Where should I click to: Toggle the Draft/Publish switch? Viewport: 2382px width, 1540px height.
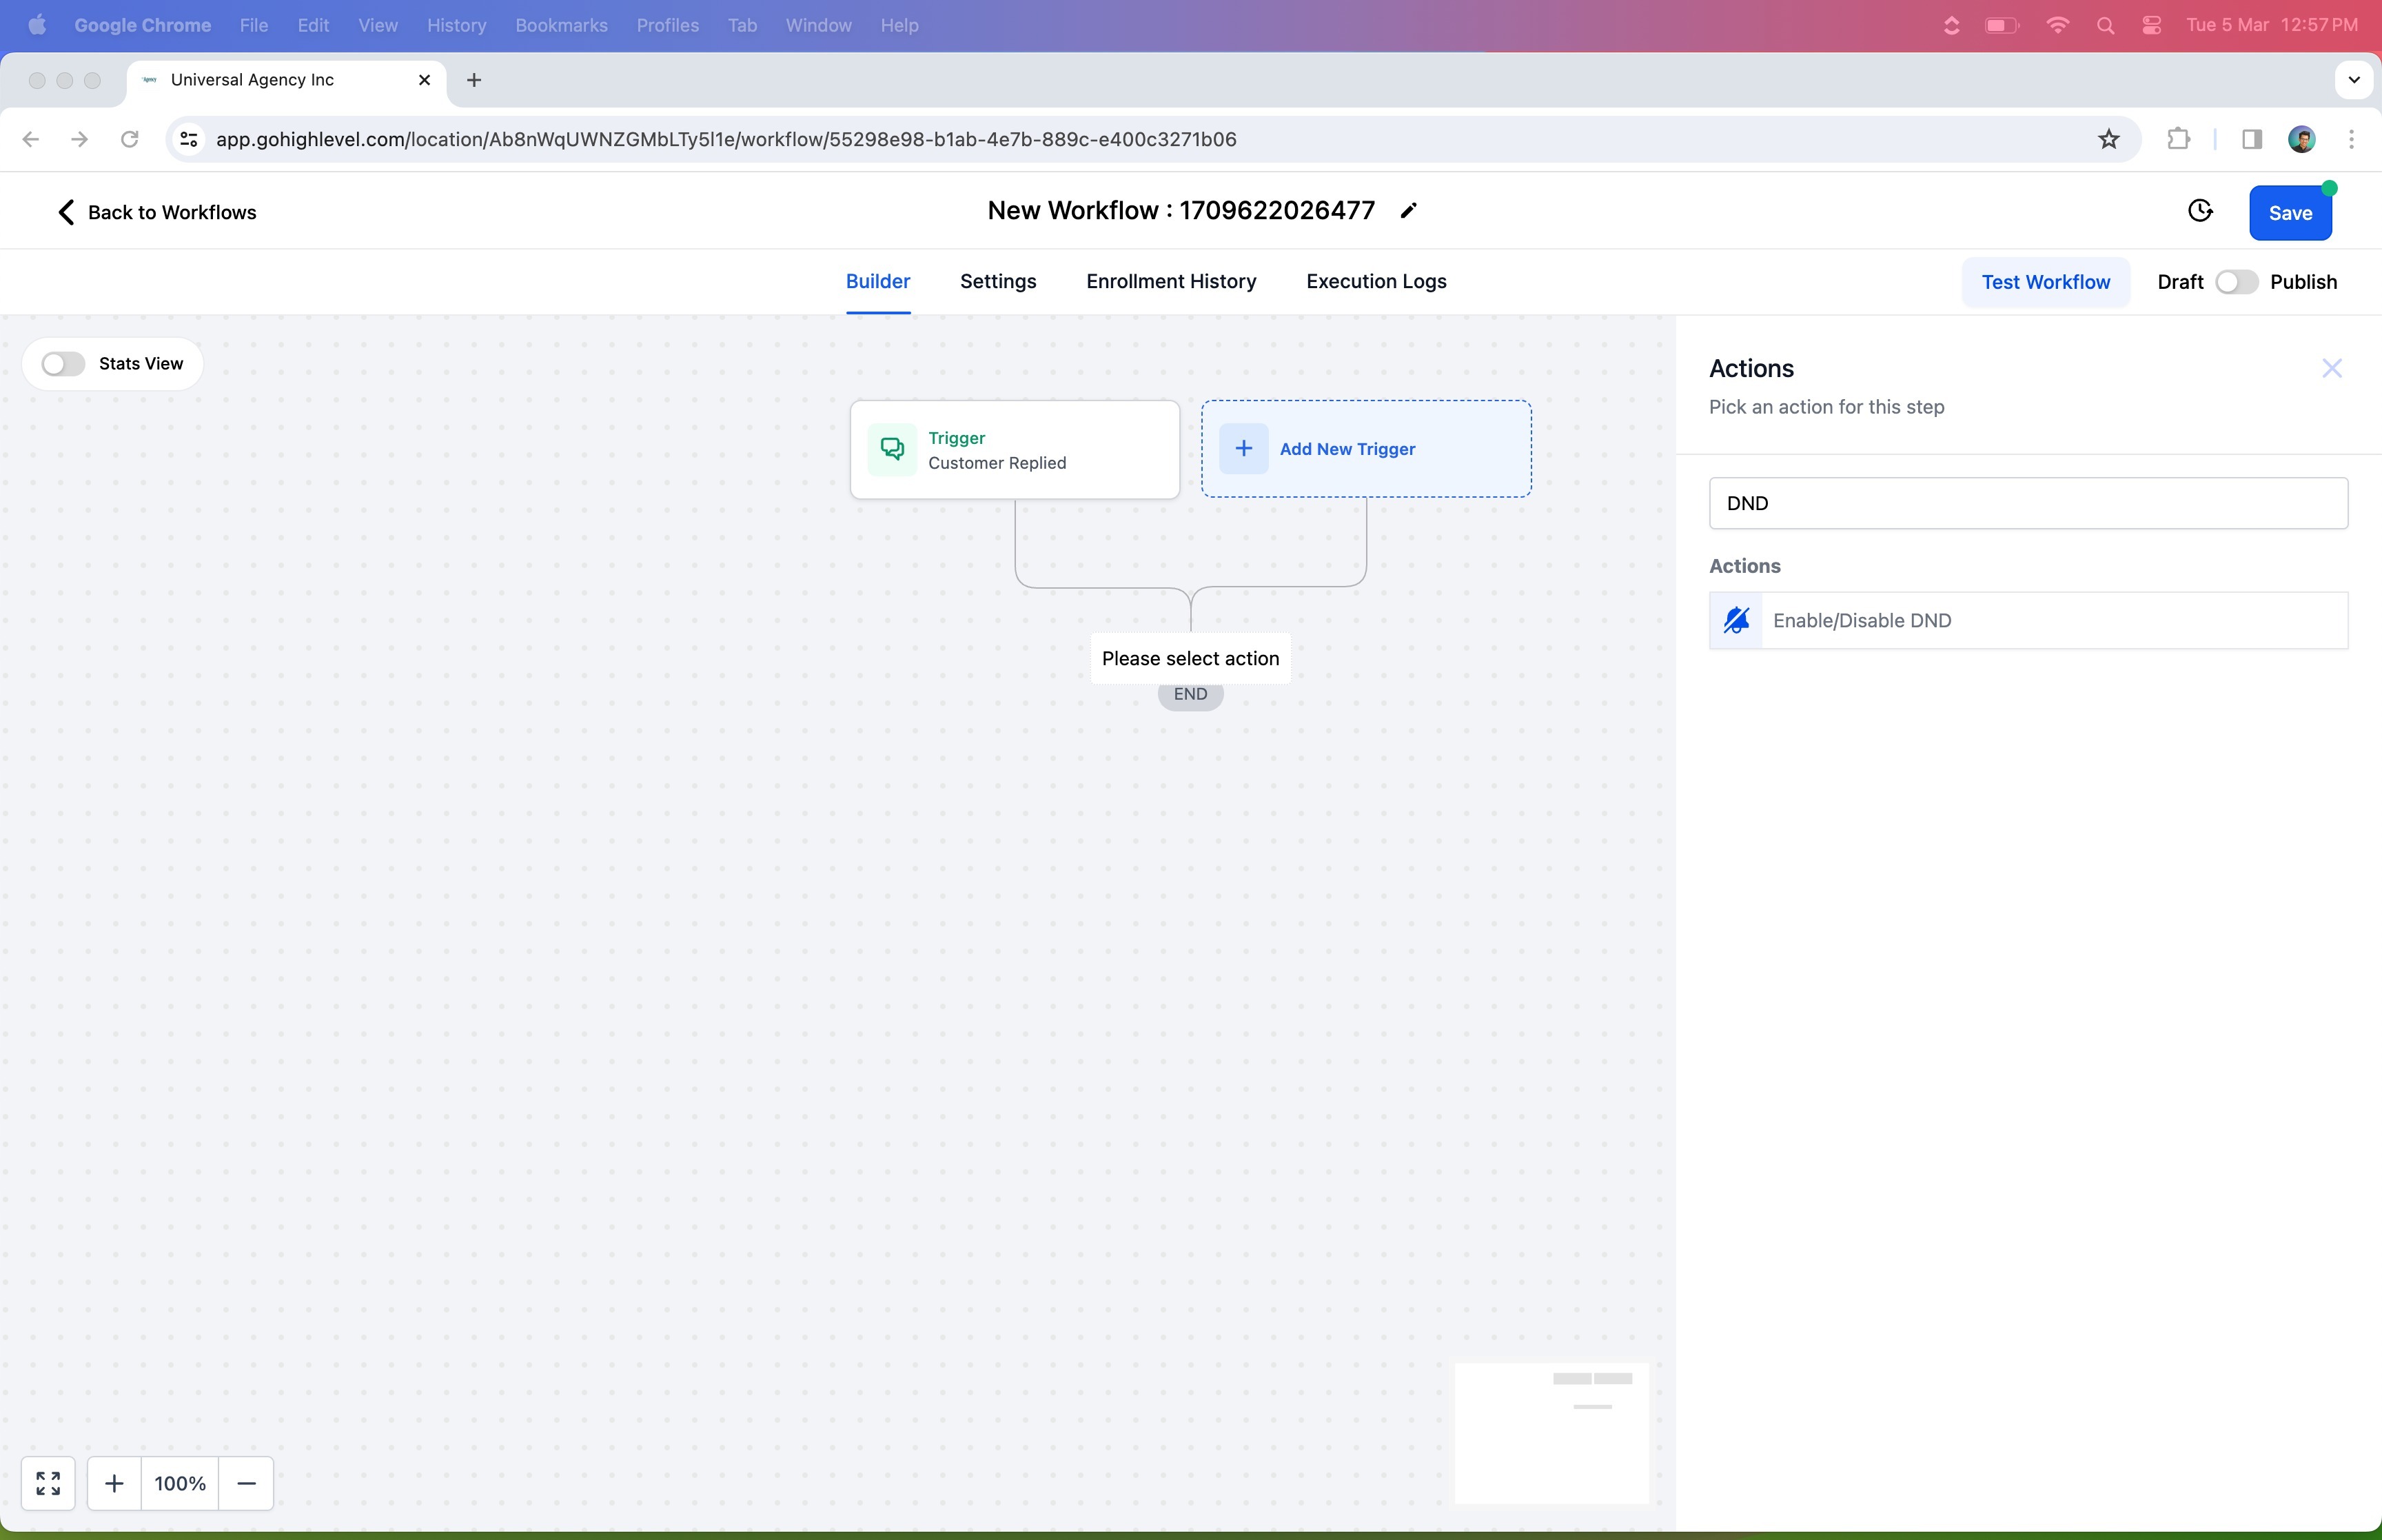coord(2235,282)
